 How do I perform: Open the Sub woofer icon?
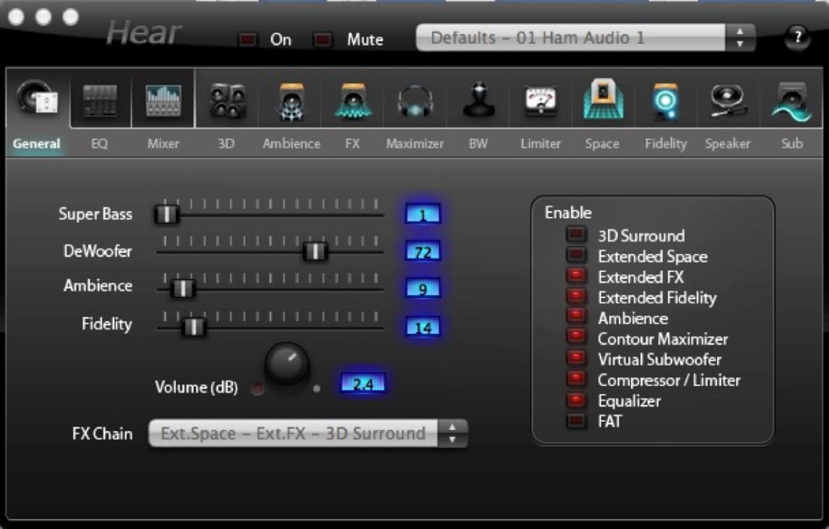(791, 101)
